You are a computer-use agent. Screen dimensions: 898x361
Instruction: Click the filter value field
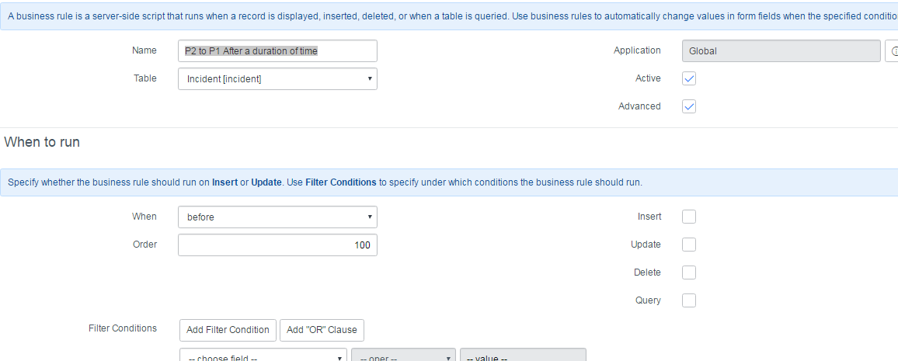(524, 356)
